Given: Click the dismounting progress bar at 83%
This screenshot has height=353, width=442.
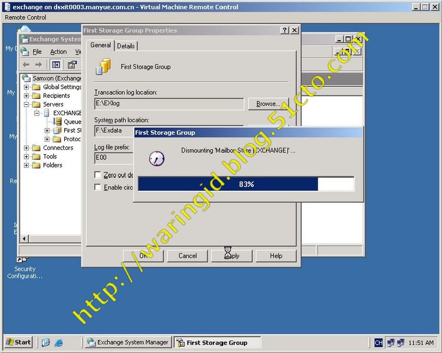Looking at the screenshot, I should [246, 184].
